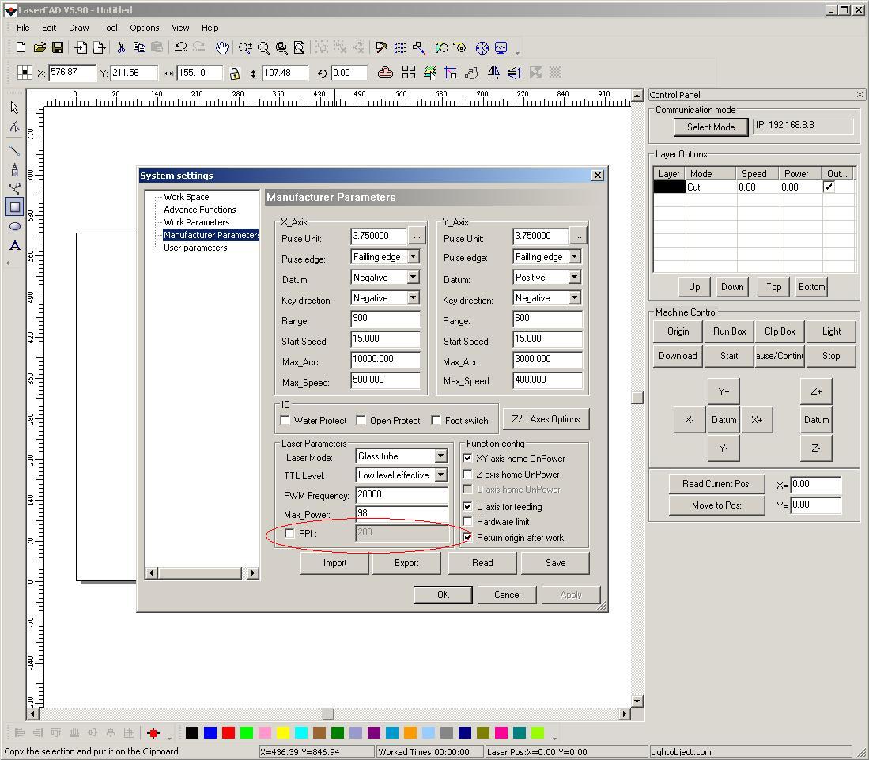Screen dimensions: 869x760
Task: Activate the Pan hand tool
Action: pyautogui.click(x=222, y=47)
